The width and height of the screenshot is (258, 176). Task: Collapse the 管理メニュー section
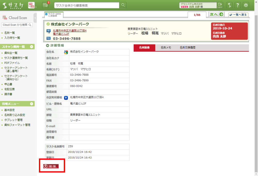pos(31,104)
